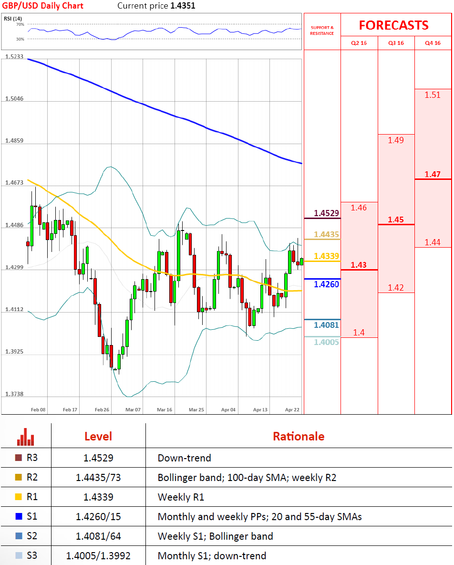Click the S3 level value 1.4005/1.3992

pyautogui.click(x=98, y=555)
